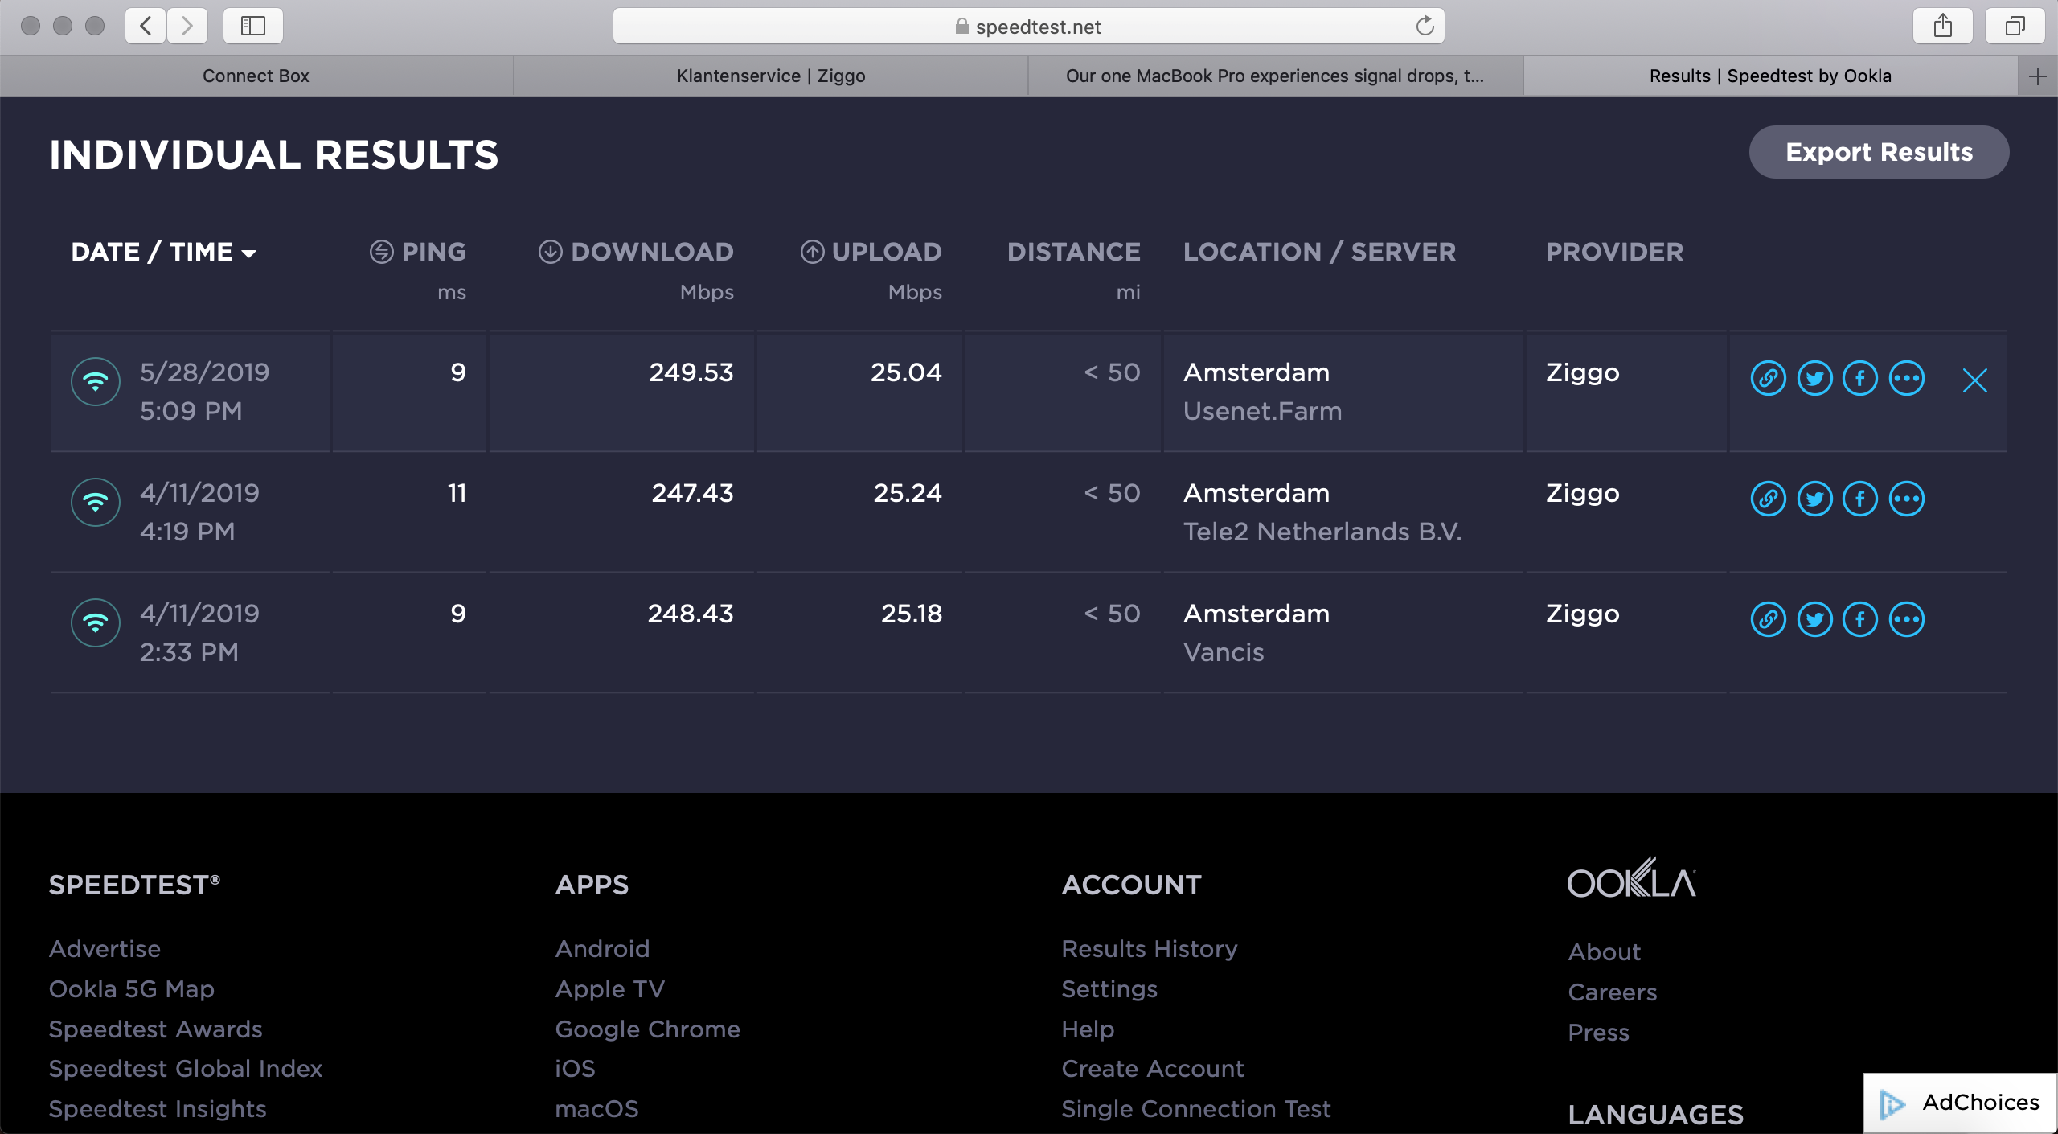Open Speedtest Awards link
Image resolution: width=2058 pixels, height=1134 pixels.
(156, 1029)
